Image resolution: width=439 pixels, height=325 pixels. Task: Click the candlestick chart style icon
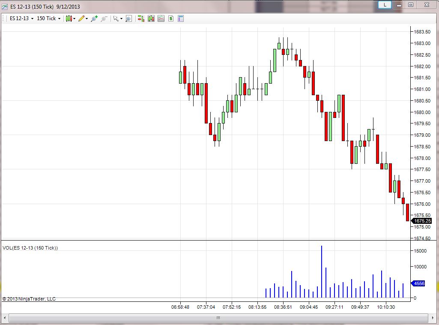[69, 18]
